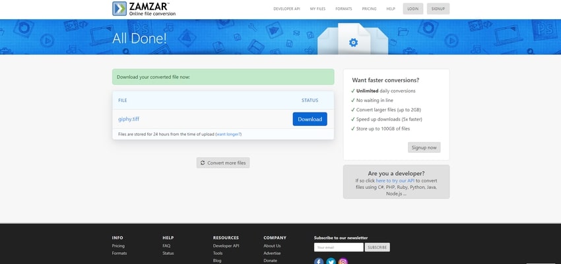Click the 'want longer?' link
The image size is (561, 264).
(228, 134)
